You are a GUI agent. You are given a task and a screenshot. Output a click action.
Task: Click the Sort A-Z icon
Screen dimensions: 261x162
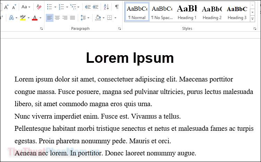click(x=106, y=7)
